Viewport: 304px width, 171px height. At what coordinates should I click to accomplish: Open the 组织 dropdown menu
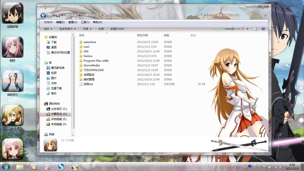(46, 28)
